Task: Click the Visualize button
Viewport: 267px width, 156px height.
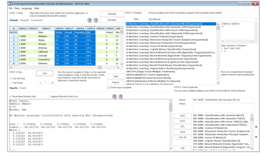Action: pyautogui.click(x=112, y=20)
